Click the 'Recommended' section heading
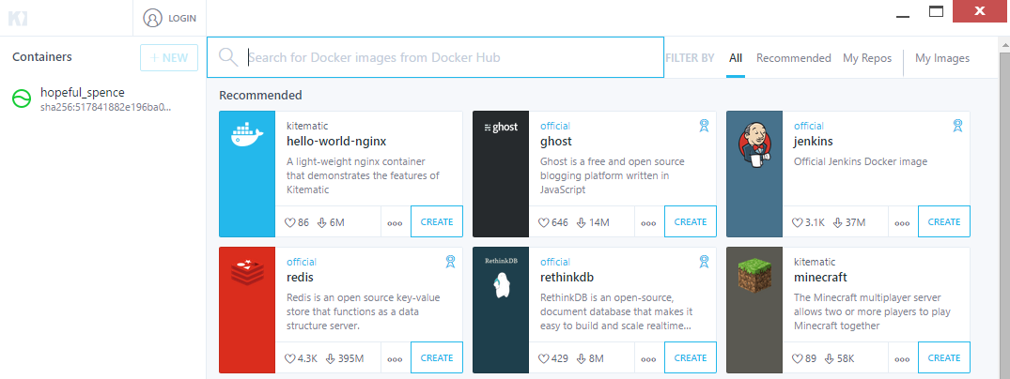The height and width of the screenshot is (379, 1010). coord(261,96)
